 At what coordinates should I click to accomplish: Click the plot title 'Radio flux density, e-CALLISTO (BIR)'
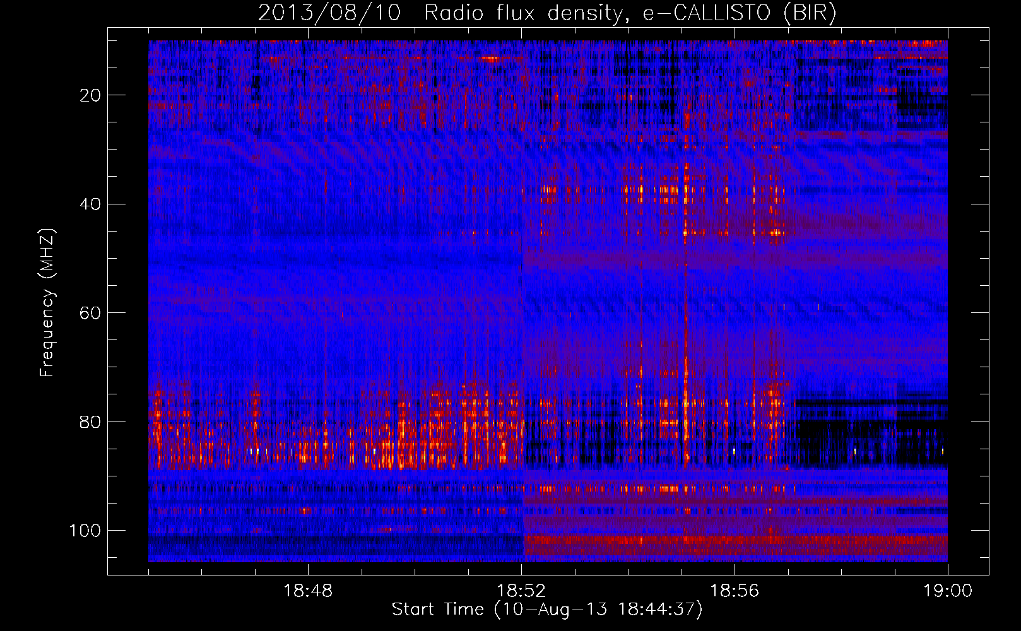(x=630, y=13)
